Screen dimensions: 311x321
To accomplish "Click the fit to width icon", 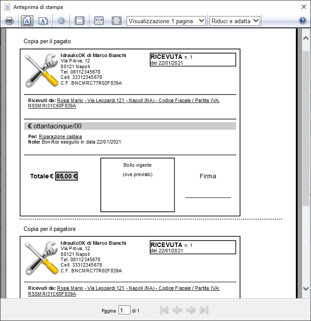I will point(99,21).
